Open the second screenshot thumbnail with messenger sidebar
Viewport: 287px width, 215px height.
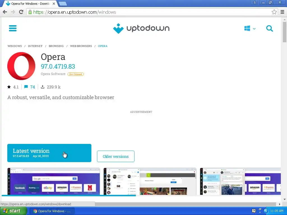pyautogui.click(x=150, y=181)
